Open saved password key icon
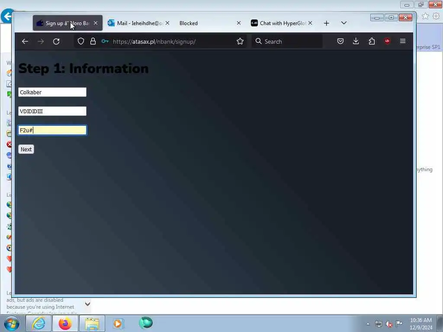 [105, 41]
